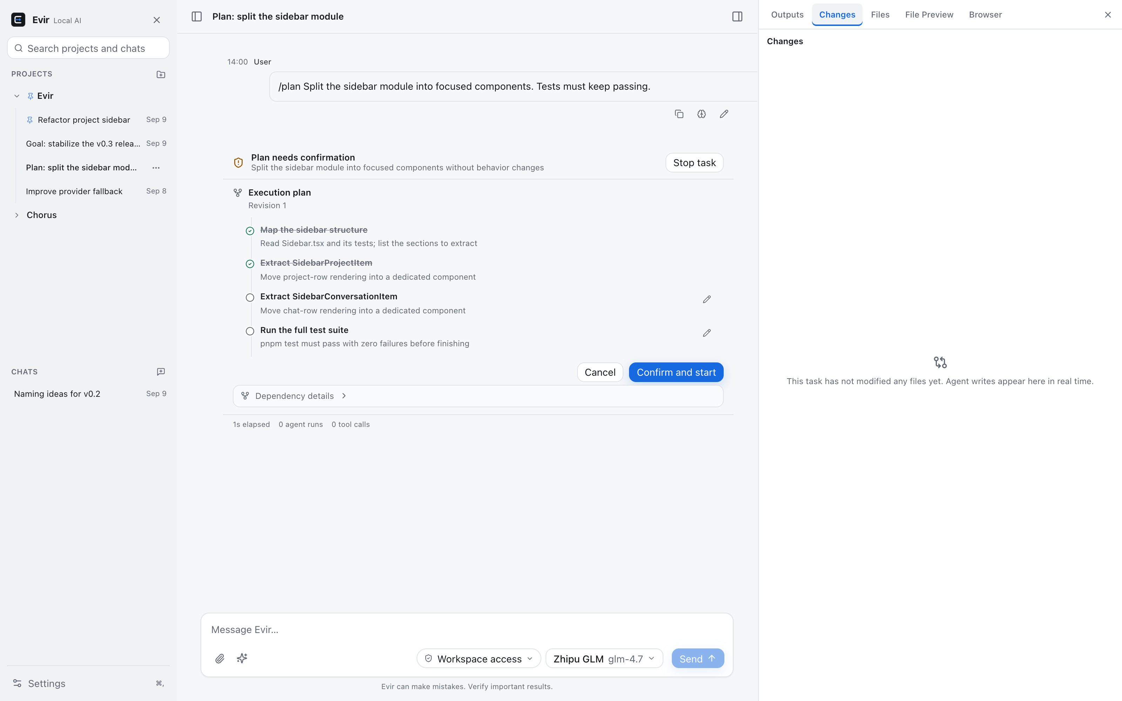Click the new chat icon beside CHATS

click(161, 372)
